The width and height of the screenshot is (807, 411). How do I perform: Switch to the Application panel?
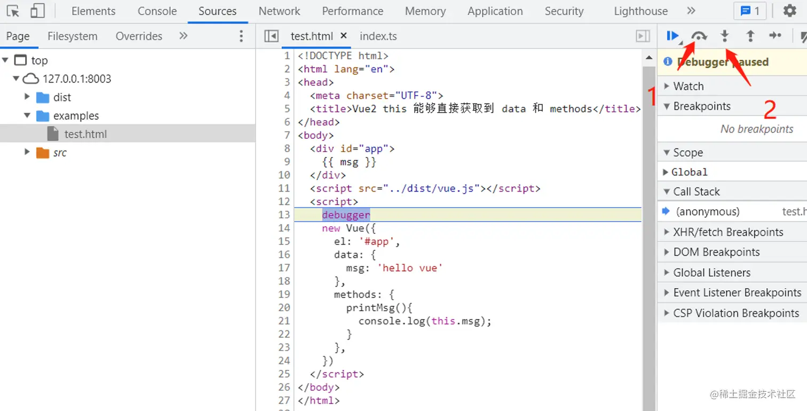click(495, 11)
